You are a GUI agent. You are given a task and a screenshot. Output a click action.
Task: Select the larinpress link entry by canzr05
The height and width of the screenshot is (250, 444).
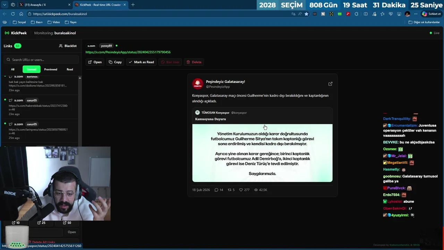click(x=40, y=131)
